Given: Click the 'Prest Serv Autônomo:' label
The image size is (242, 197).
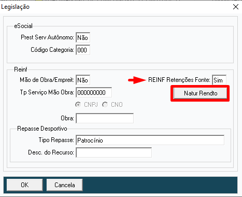Looking at the screenshot, I should click(47, 37).
